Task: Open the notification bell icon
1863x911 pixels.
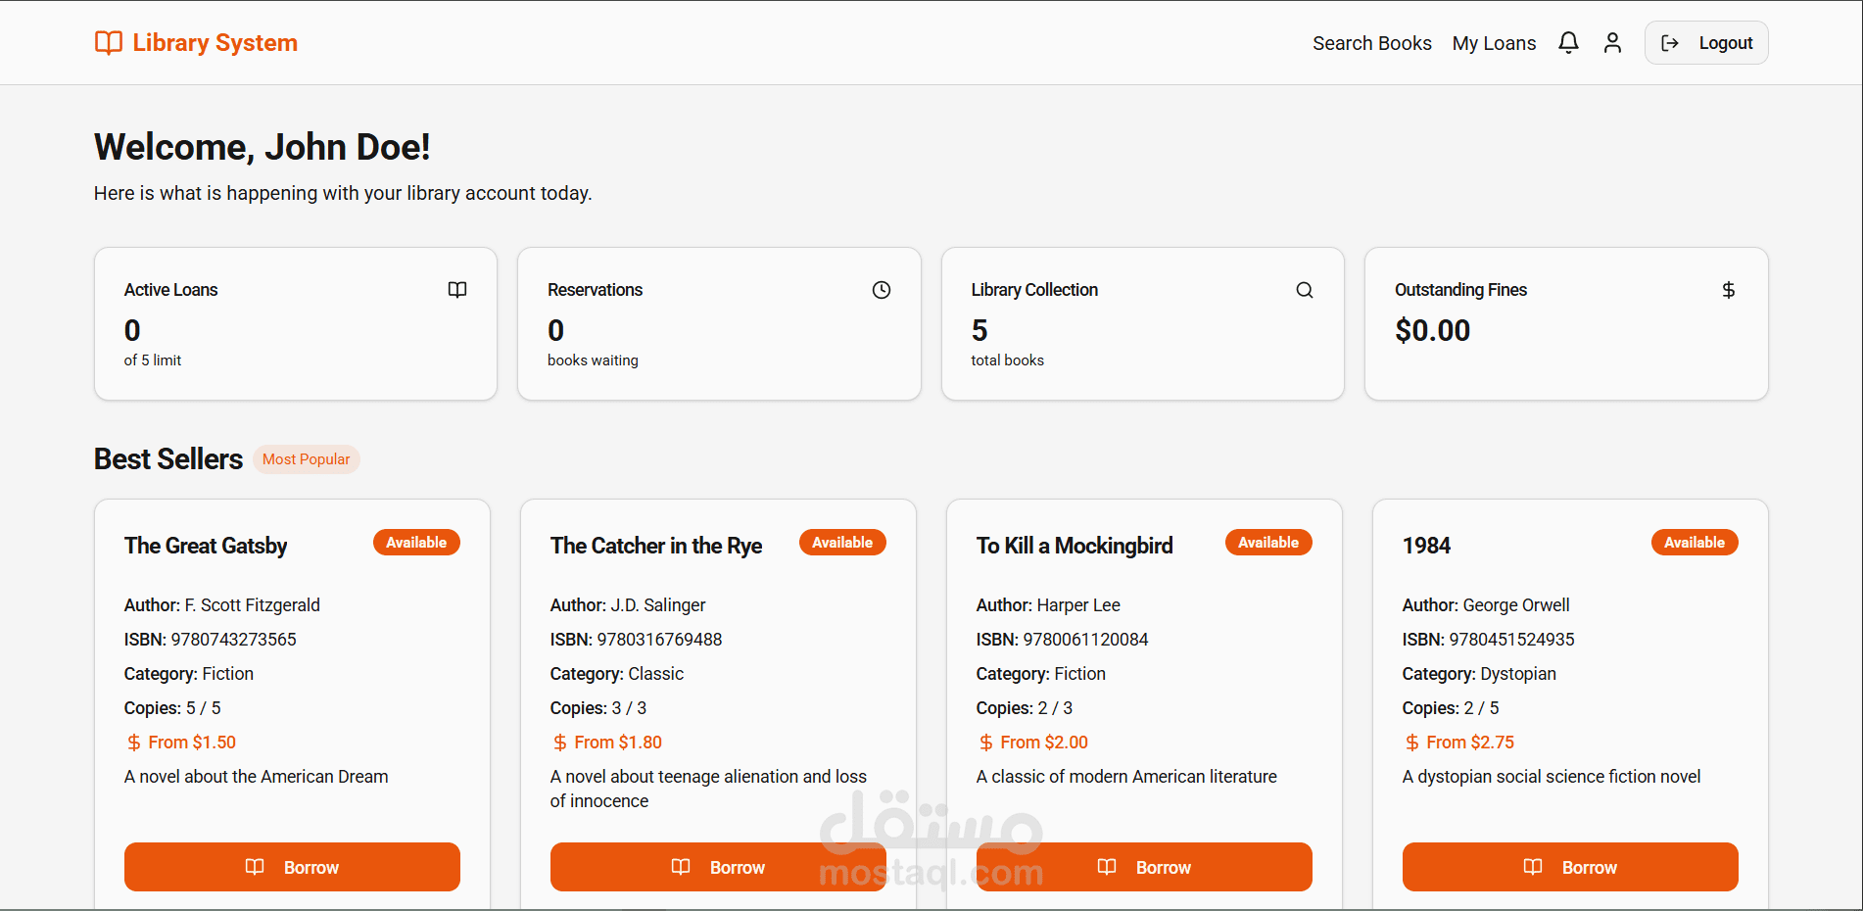Action: pos(1568,42)
